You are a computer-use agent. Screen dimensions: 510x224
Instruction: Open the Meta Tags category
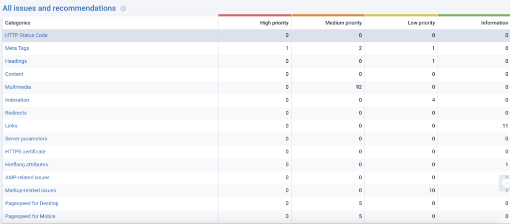click(x=17, y=48)
